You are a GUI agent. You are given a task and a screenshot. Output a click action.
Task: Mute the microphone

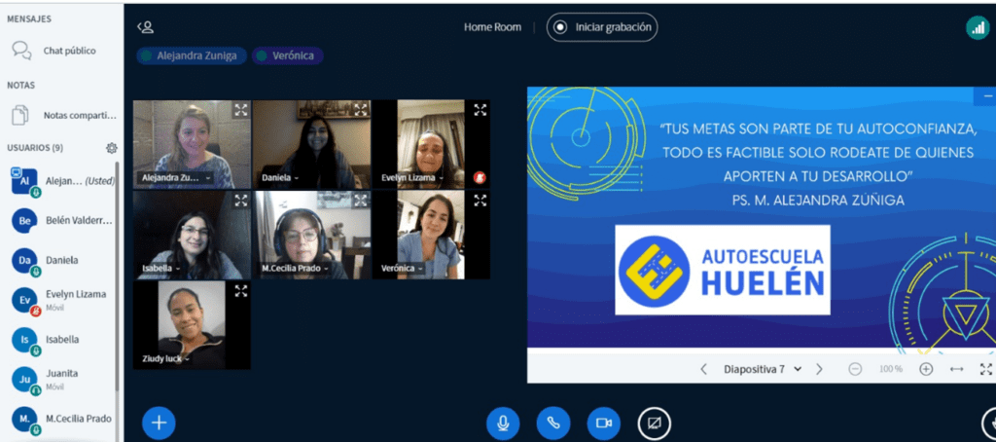click(503, 423)
